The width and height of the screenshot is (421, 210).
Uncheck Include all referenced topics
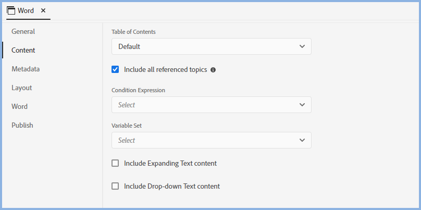coord(115,69)
